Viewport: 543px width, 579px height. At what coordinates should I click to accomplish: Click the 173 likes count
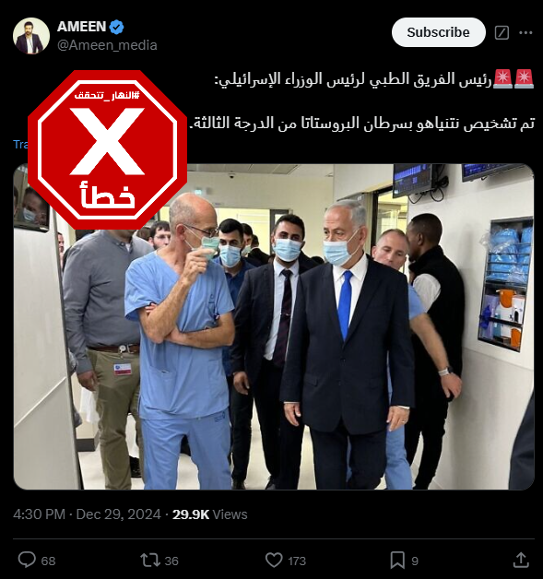[x=297, y=561]
